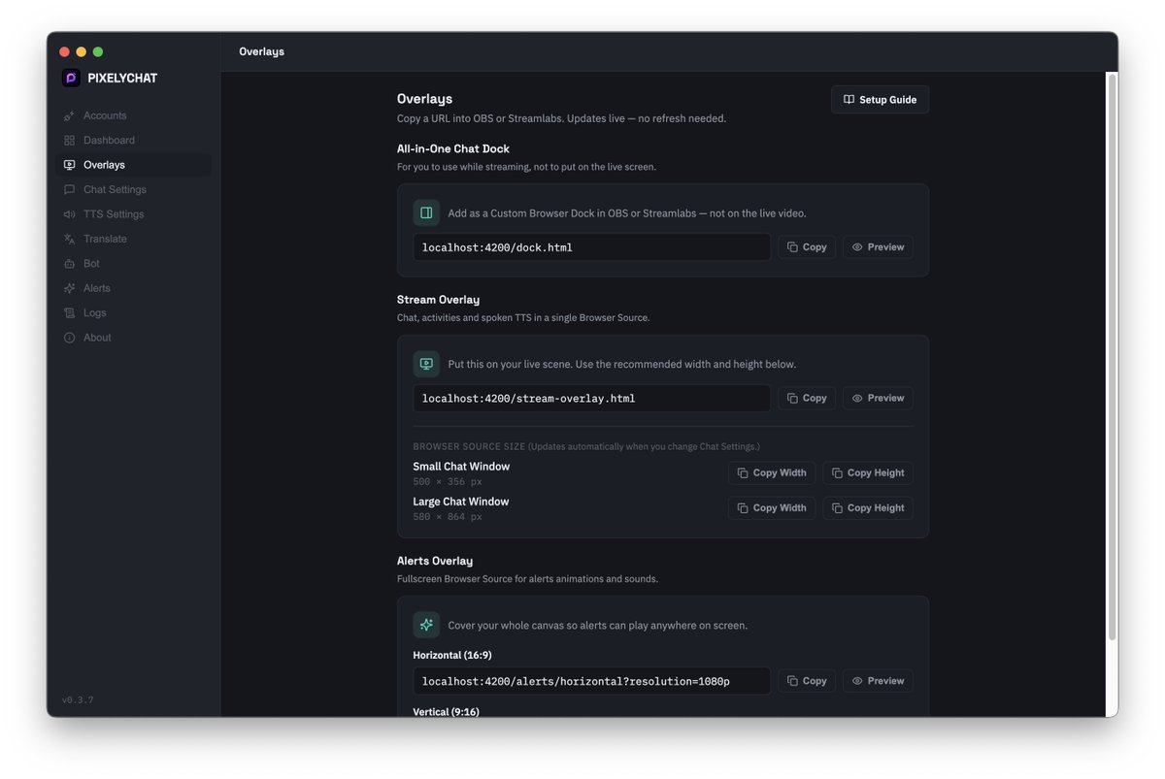Click the "Alerts Overlay" heading
Image resolution: width=1165 pixels, height=779 pixels.
[x=435, y=561]
